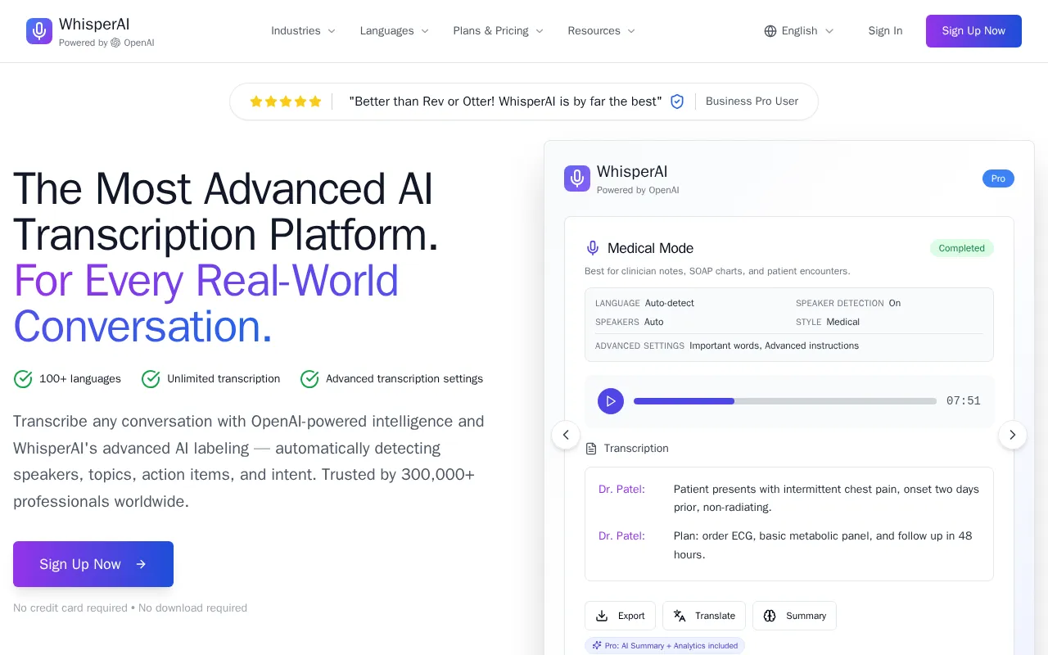This screenshot has width=1048, height=655.
Task: Click the checkmark beside Advanced transcription settings
Action: (x=309, y=379)
